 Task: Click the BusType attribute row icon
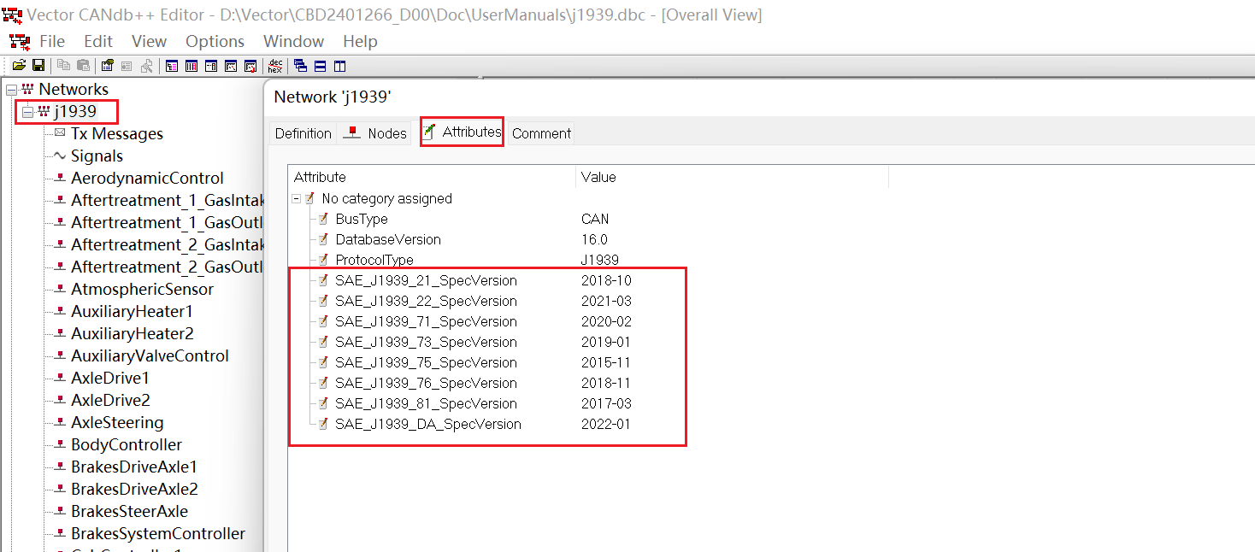[324, 219]
